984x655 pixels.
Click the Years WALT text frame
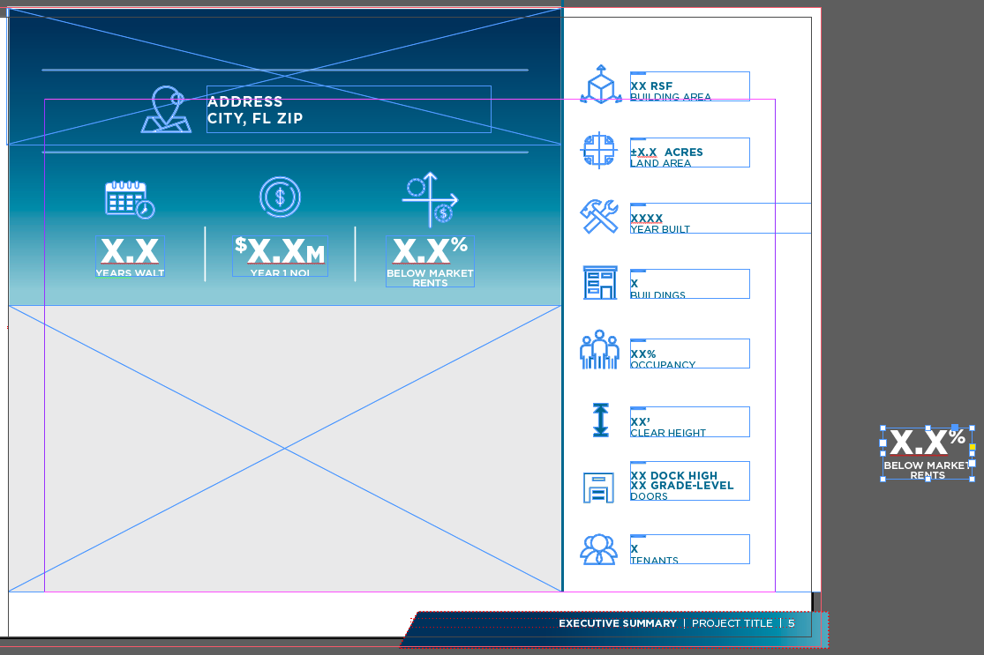click(130, 257)
